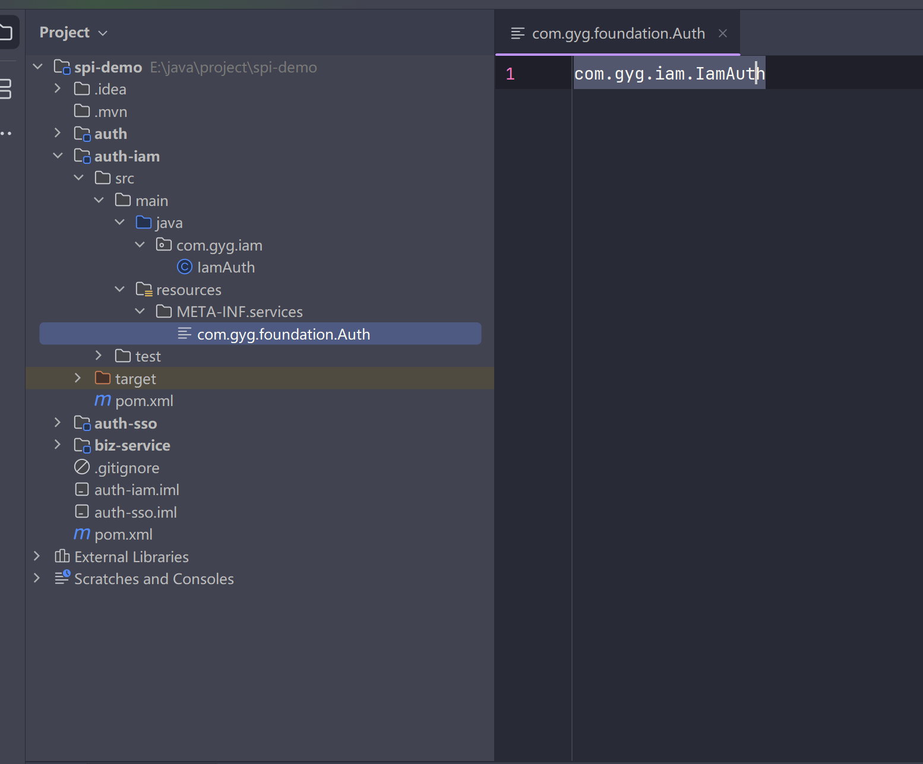The width and height of the screenshot is (923, 764).
Task: Place cursor in the editor text com.gyg.iam.IamAuth
Action: [x=668, y=72]
